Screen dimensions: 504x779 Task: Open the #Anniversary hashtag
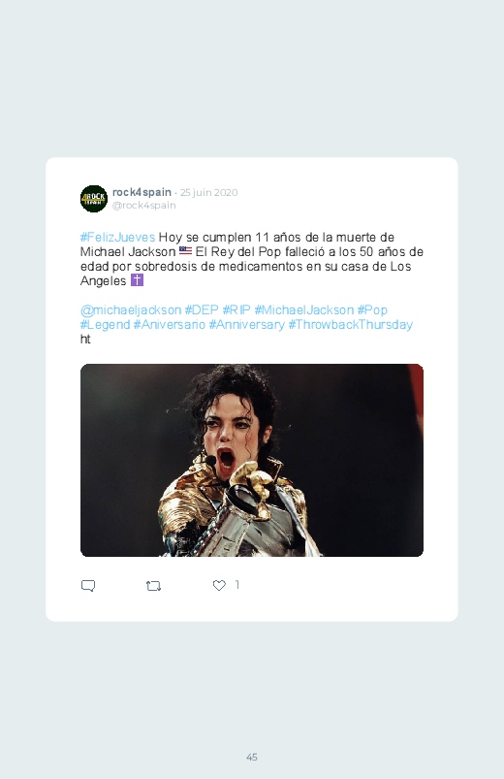[x=247, y=324]
